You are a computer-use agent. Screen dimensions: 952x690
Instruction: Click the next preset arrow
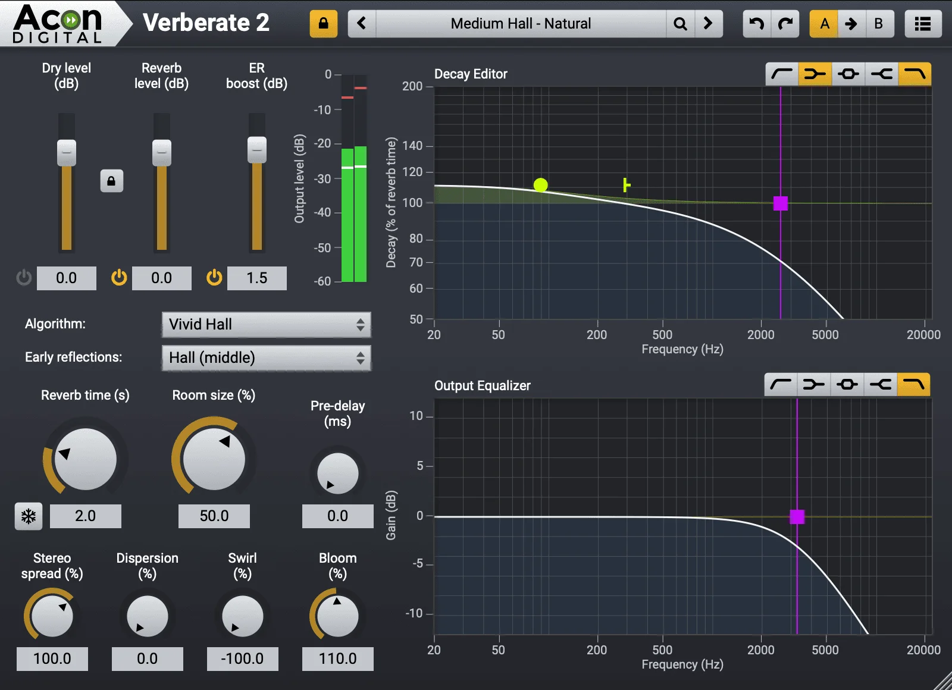(708, 24)
